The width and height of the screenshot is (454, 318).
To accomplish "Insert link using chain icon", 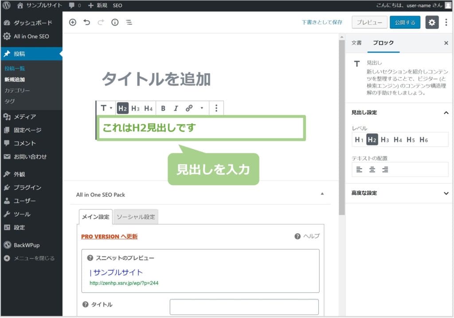I will coord(189,108).
